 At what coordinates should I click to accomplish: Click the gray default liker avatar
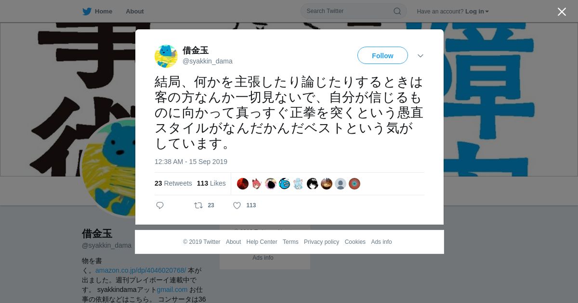[x=341, y=184]
